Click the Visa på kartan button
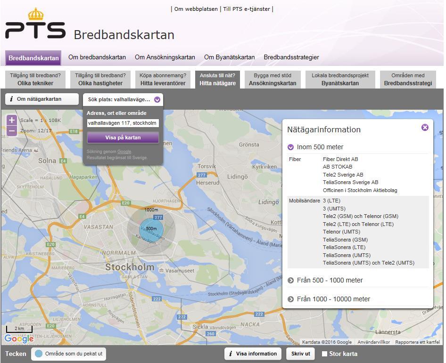The width and height of the screenshot is (446, 363). tap(123, 137)
